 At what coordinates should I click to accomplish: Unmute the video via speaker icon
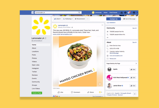pyautogui.click(x=100, y=84)
